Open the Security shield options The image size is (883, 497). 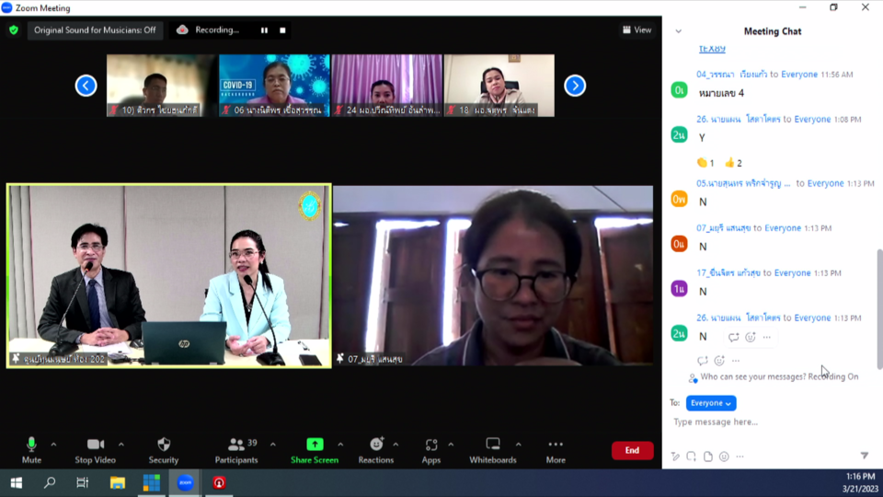tap(164, 449)
